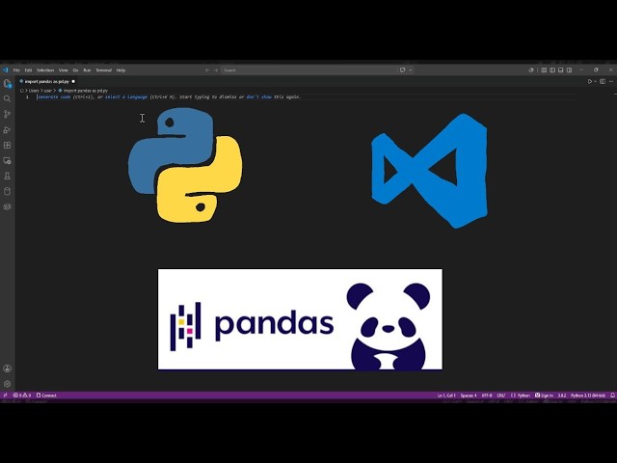Click 'Ln 1, Col 1' cursor position
This screenshot has height=463, width=617.
[446, 395]
